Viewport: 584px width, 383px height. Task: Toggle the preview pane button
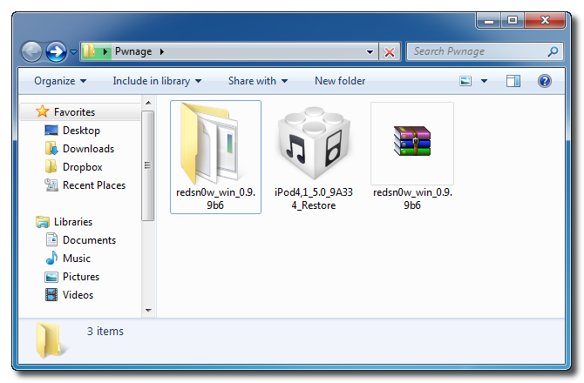(x=513, y=81)
